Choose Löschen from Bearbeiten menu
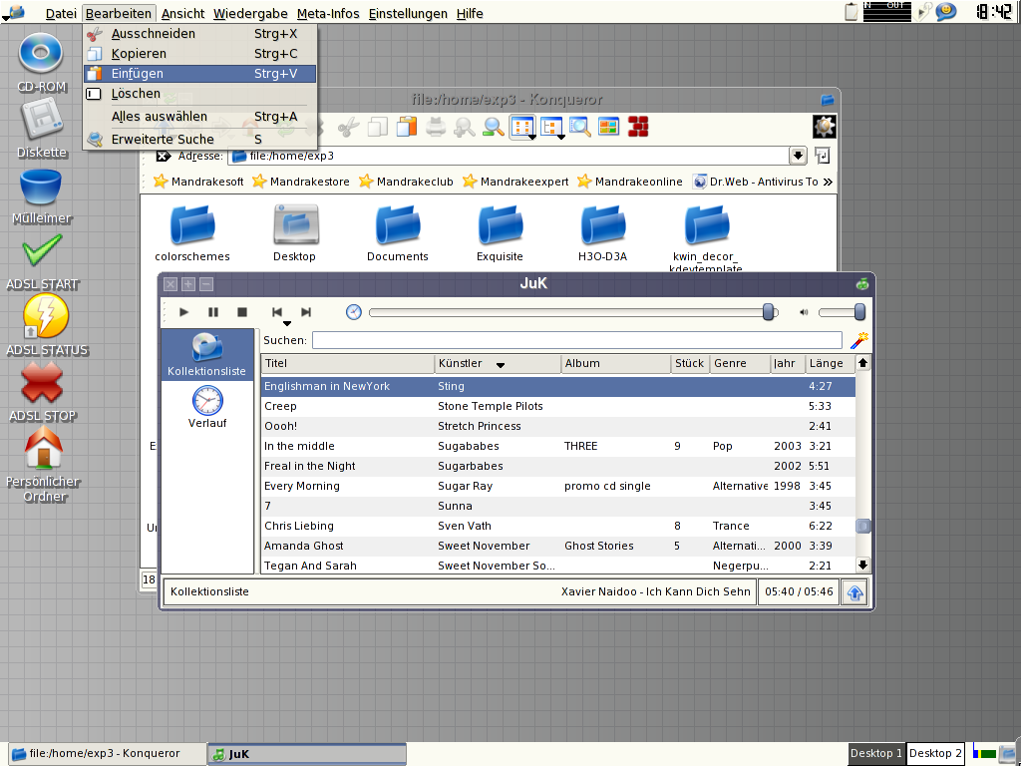Screen dimensions: 1021x766 coord(199,93)
